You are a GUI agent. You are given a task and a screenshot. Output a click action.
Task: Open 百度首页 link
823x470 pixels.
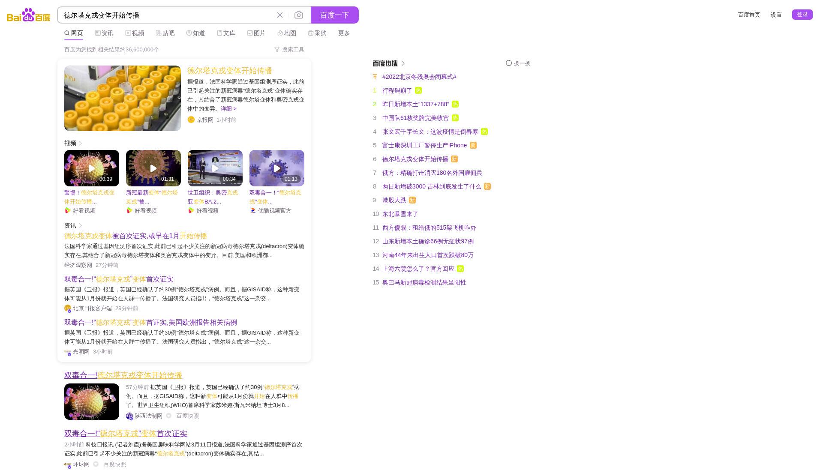tap(749, 15)
